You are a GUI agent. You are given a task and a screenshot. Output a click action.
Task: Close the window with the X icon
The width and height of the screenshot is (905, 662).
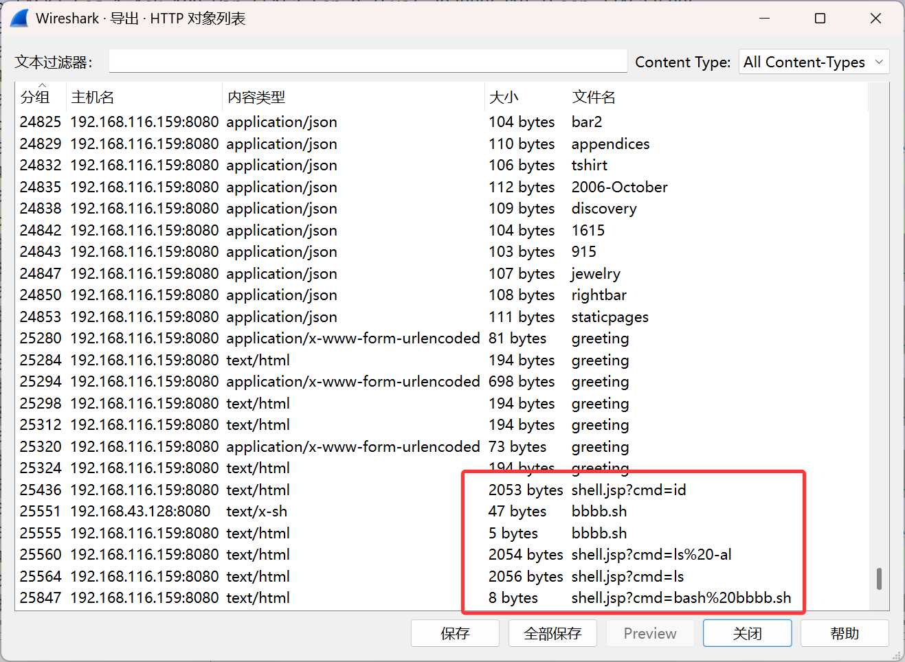[x=875, y=19]
